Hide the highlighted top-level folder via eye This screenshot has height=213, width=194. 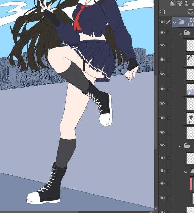pyautogui.click(x=162, y=22)
